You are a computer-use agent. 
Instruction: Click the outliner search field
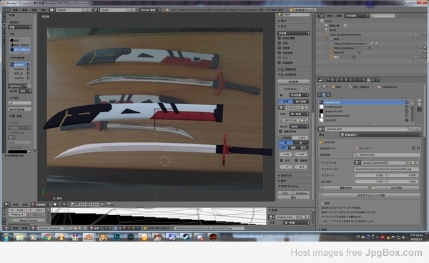click(383, 16)
